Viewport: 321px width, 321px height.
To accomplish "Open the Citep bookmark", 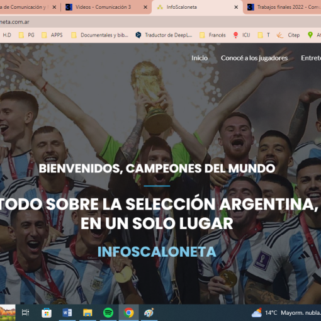I will coord(288,35).
